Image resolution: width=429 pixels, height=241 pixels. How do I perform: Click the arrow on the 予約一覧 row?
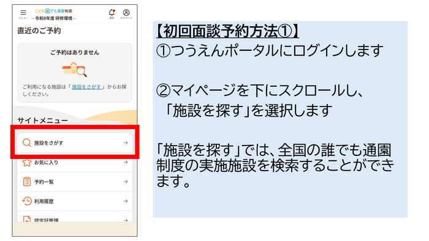[x=126, y=182]
